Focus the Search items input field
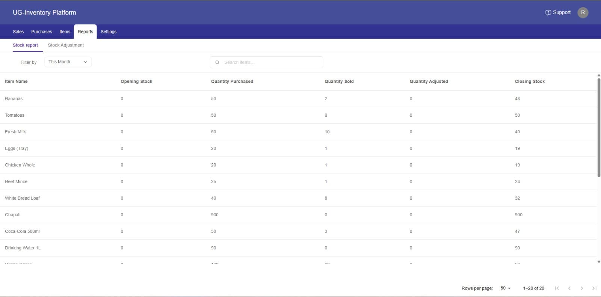601x297 pixels. tap(266, 62)
